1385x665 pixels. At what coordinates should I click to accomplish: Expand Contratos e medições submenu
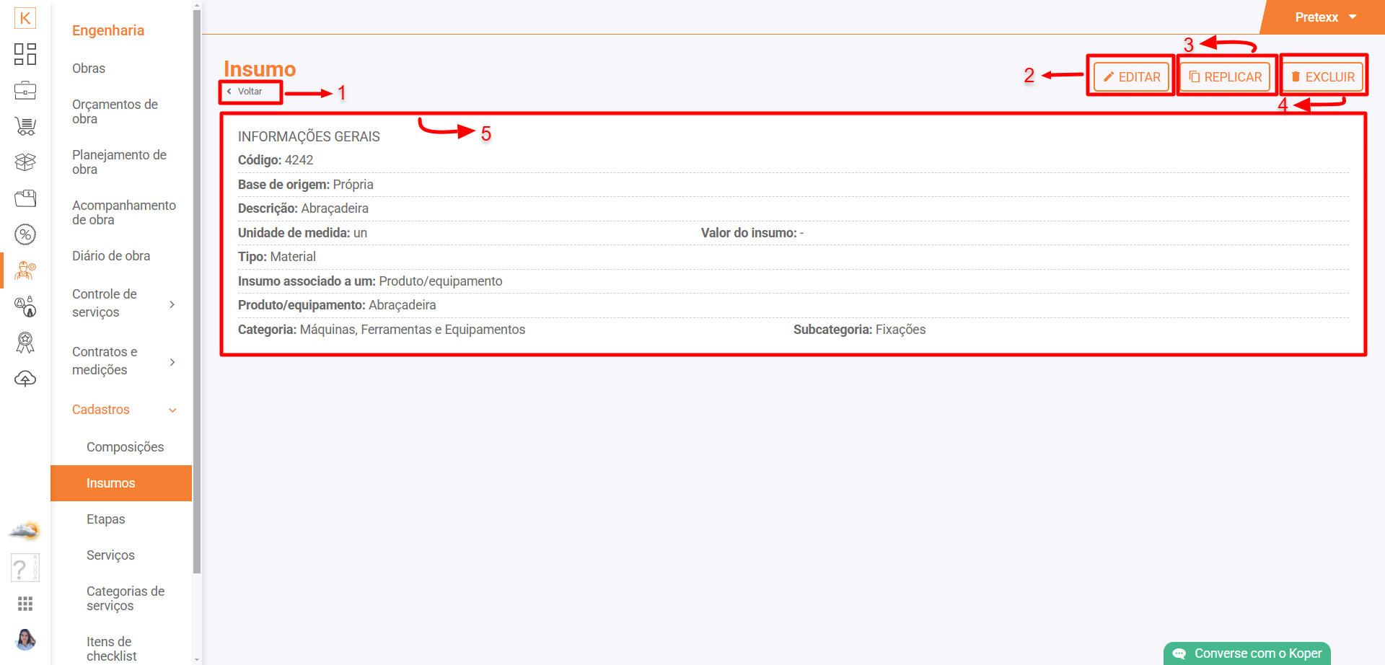172,361
